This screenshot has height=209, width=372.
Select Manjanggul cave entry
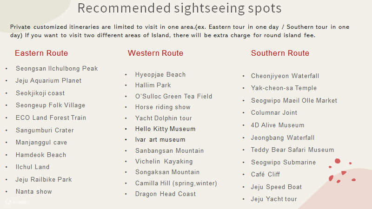[x=41, y=143]
